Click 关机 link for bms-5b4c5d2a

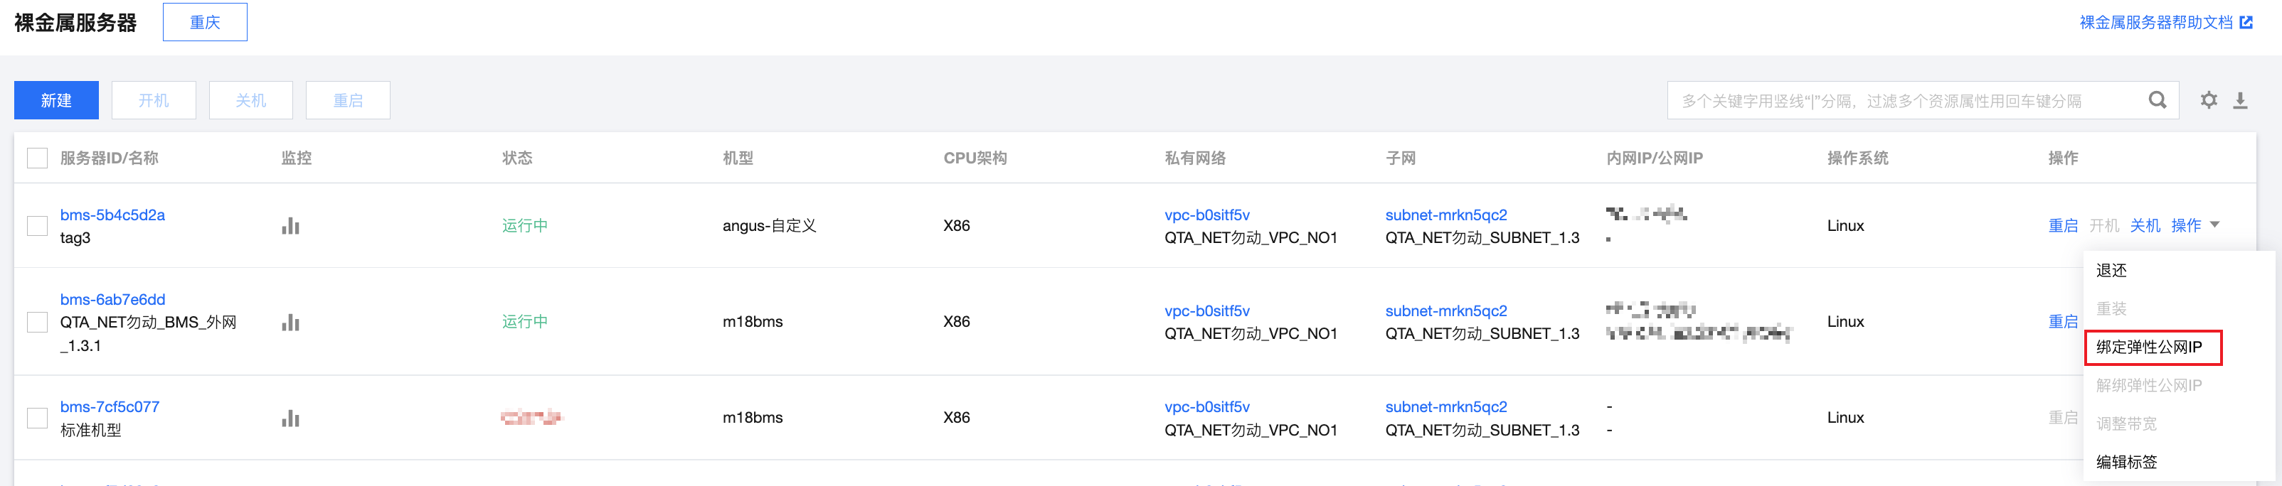tap(2145, 226)
